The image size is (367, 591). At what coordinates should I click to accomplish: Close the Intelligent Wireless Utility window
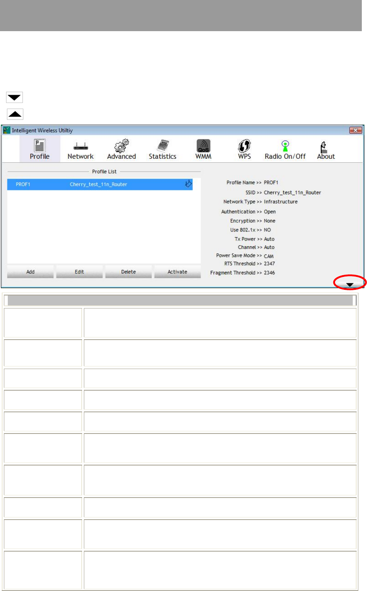pyautogui.click(x=355, y=130)
